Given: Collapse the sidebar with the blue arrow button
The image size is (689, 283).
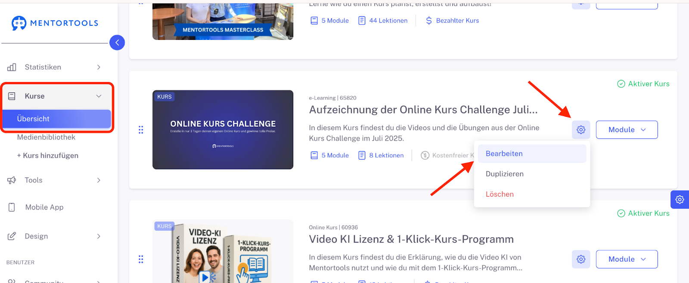Looking at the screenshot, I should tap(117, 43).
